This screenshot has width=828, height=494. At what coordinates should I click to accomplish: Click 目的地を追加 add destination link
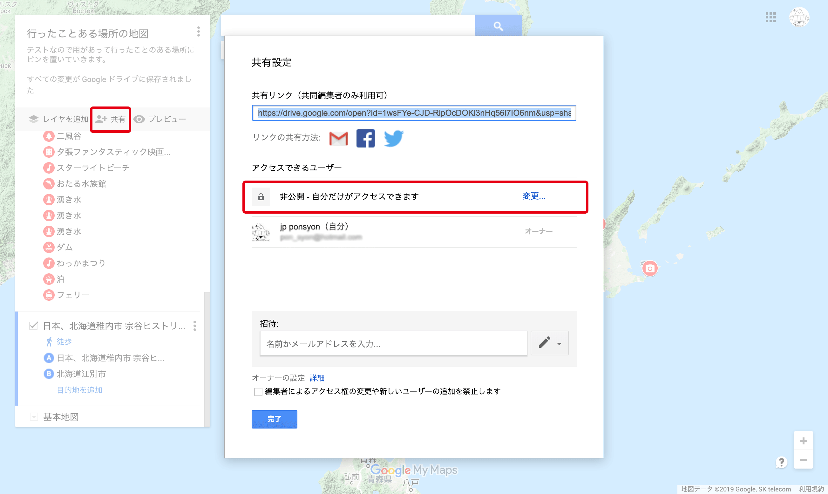point(79,390)
